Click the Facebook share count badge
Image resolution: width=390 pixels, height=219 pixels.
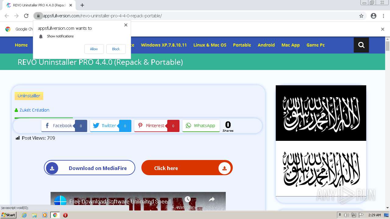pos(81,126)
